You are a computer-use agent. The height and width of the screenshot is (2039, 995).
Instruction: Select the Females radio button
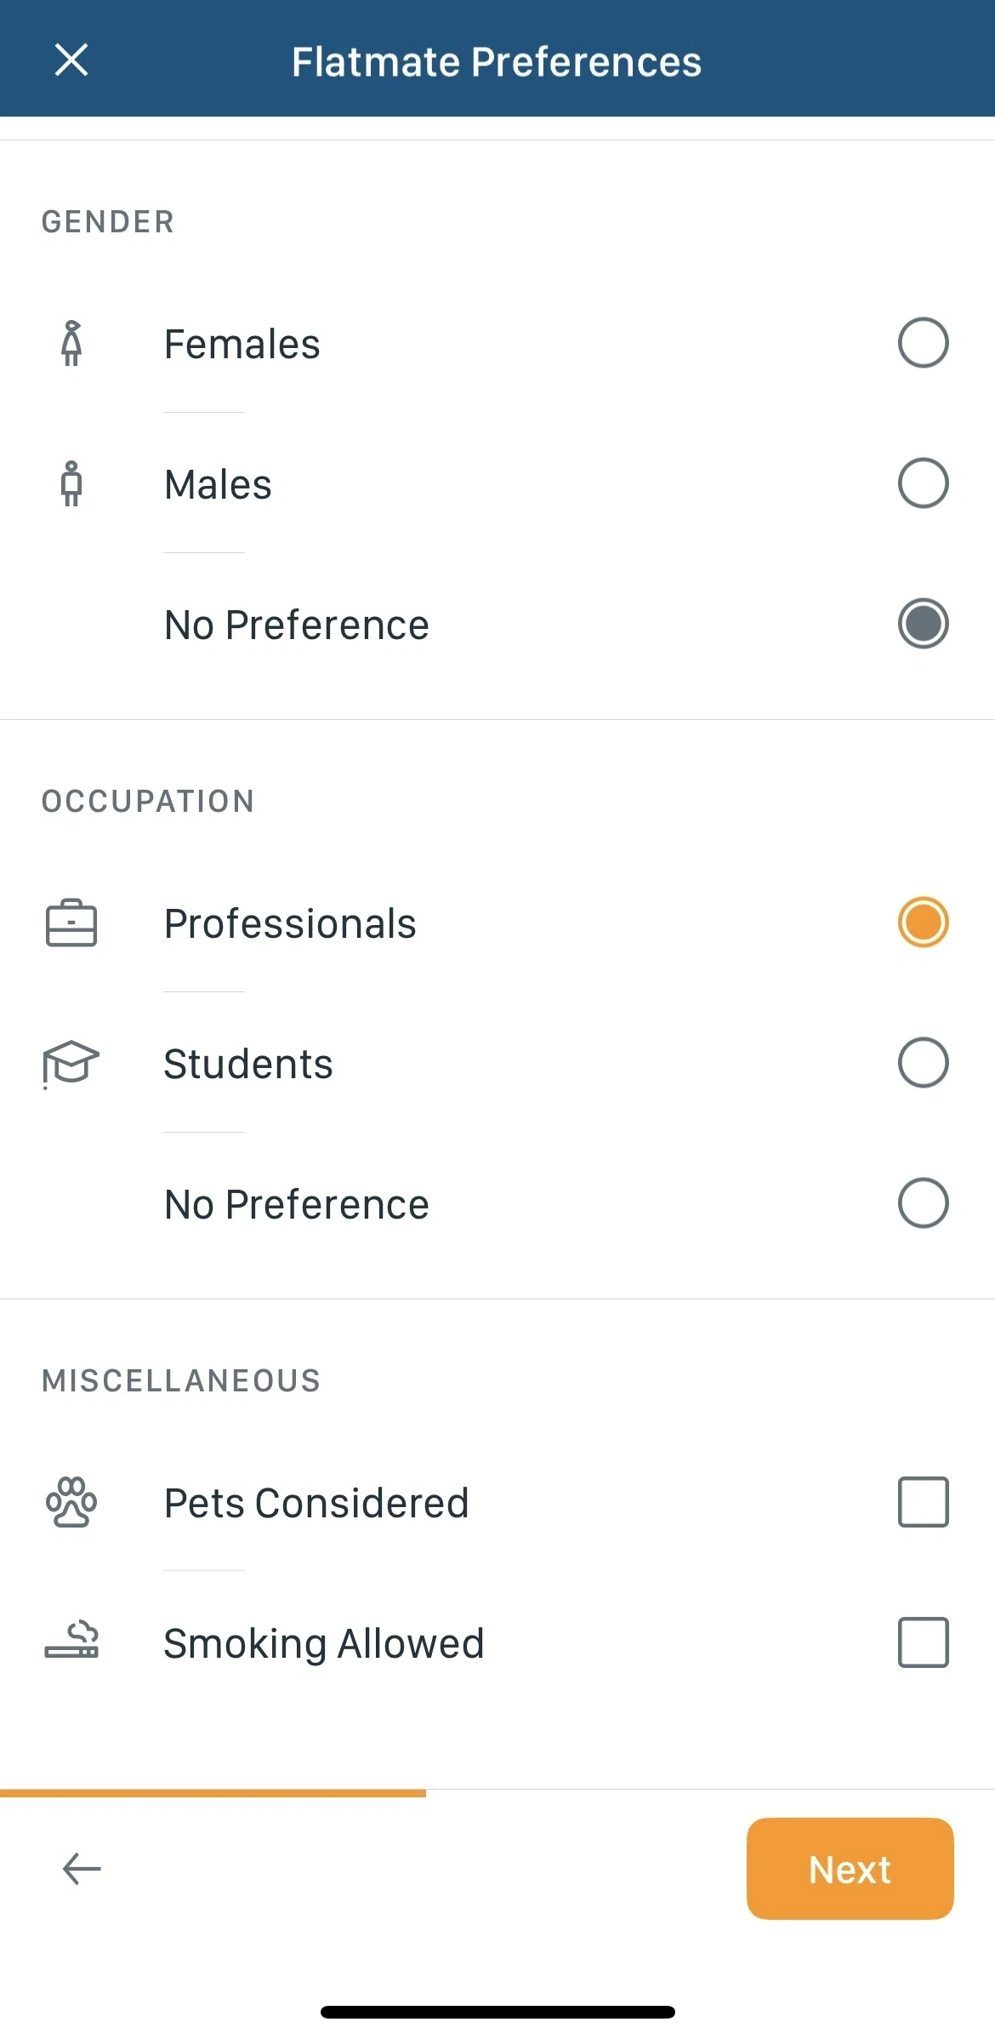coord(923,343)
